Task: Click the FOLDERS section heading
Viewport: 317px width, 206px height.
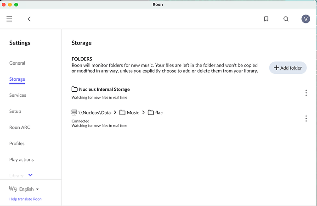Action: [82, 59]
